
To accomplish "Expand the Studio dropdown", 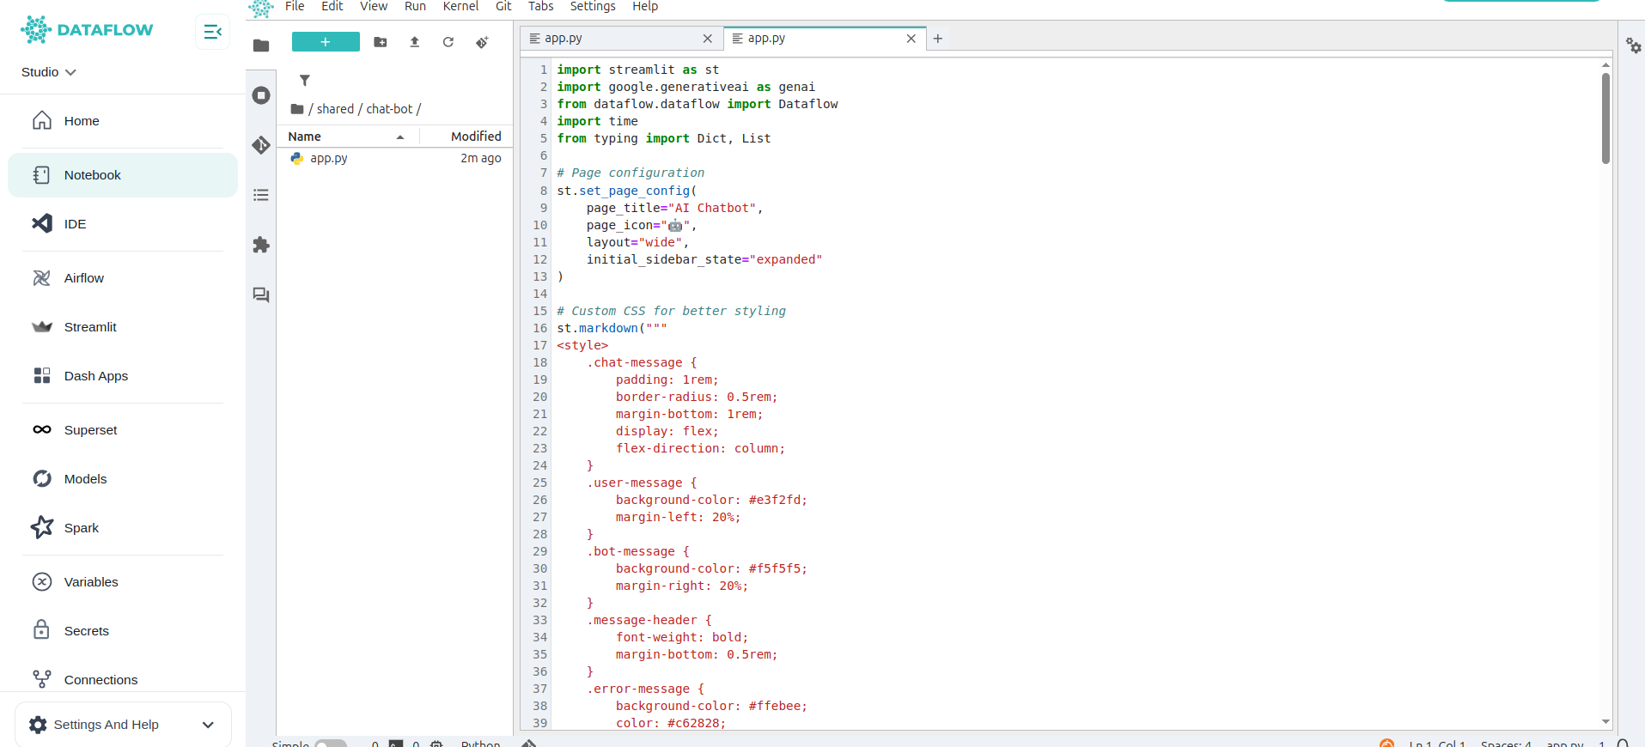I will pyautogui.click(x=49, y=72).
